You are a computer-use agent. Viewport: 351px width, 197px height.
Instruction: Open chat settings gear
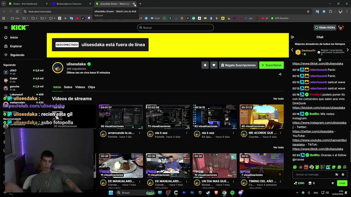[333, 183]
